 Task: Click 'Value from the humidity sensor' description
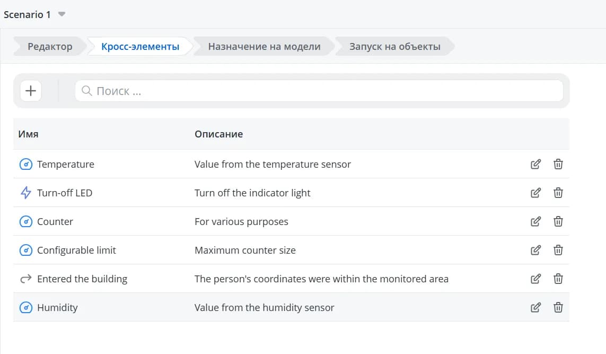(265, 307)
